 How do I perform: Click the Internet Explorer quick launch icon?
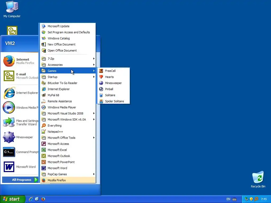[x=31, y=199]
